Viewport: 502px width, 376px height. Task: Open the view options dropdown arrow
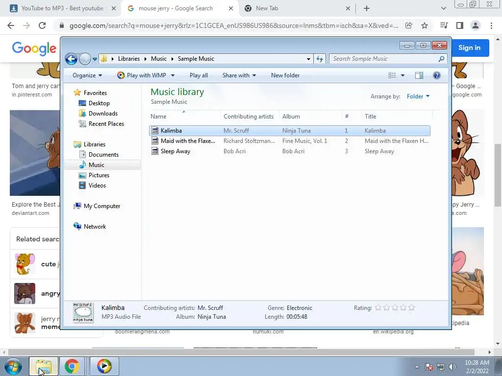pos(403,75)
